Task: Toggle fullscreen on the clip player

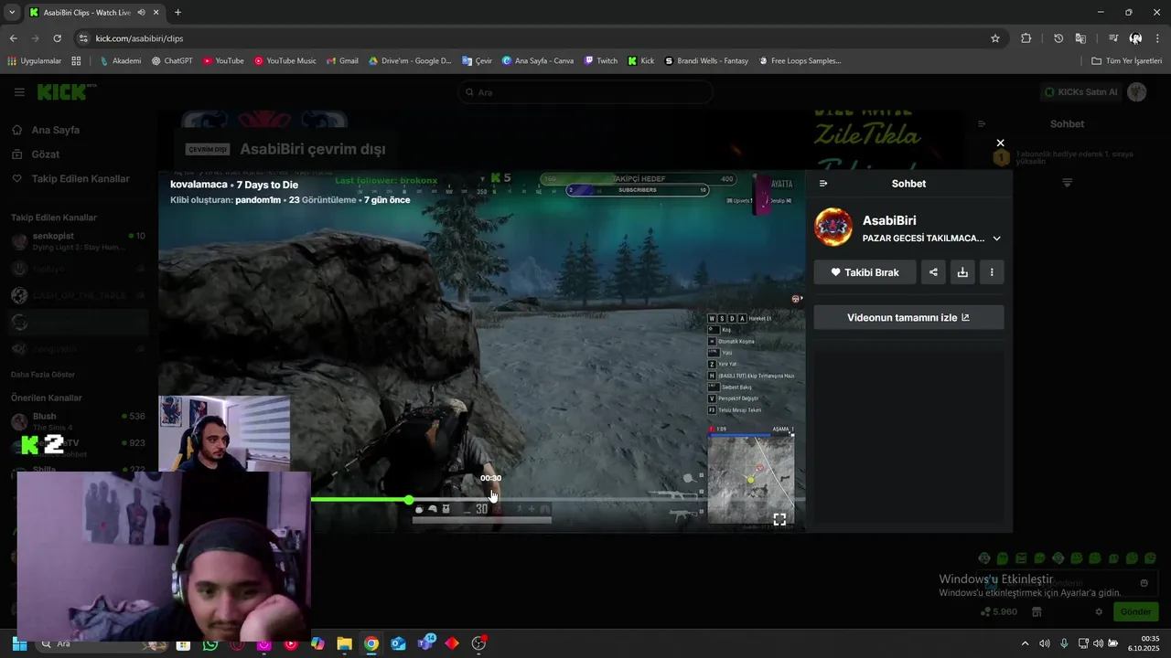Action: (x=779, y=519)
